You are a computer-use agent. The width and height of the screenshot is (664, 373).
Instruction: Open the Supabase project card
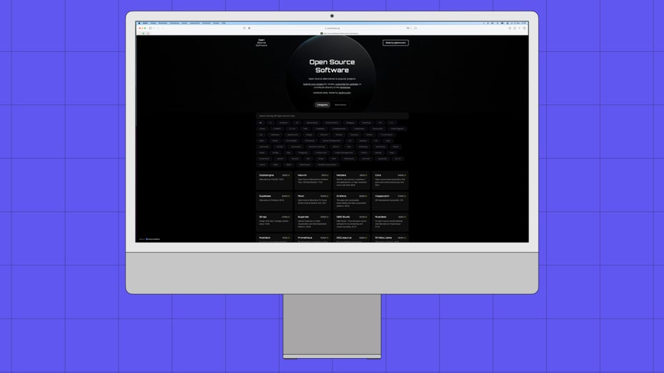(x=274, y=199)
